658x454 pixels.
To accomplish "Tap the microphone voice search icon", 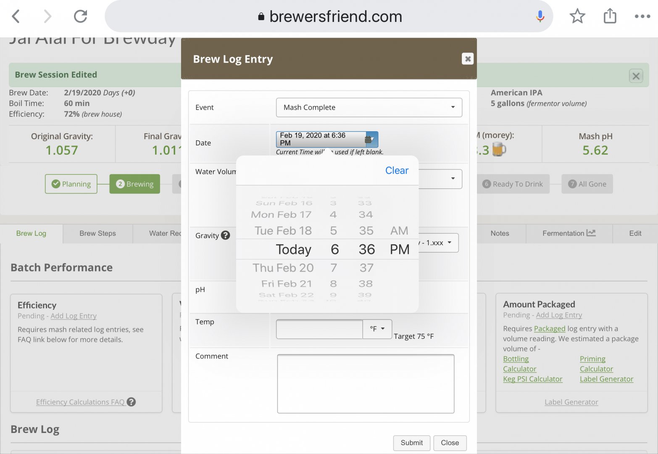I will point(540,16).
